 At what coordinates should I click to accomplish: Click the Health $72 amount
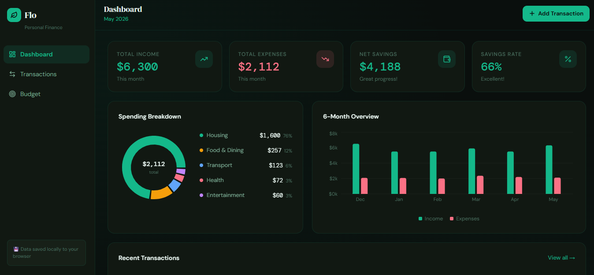(278, 180)
